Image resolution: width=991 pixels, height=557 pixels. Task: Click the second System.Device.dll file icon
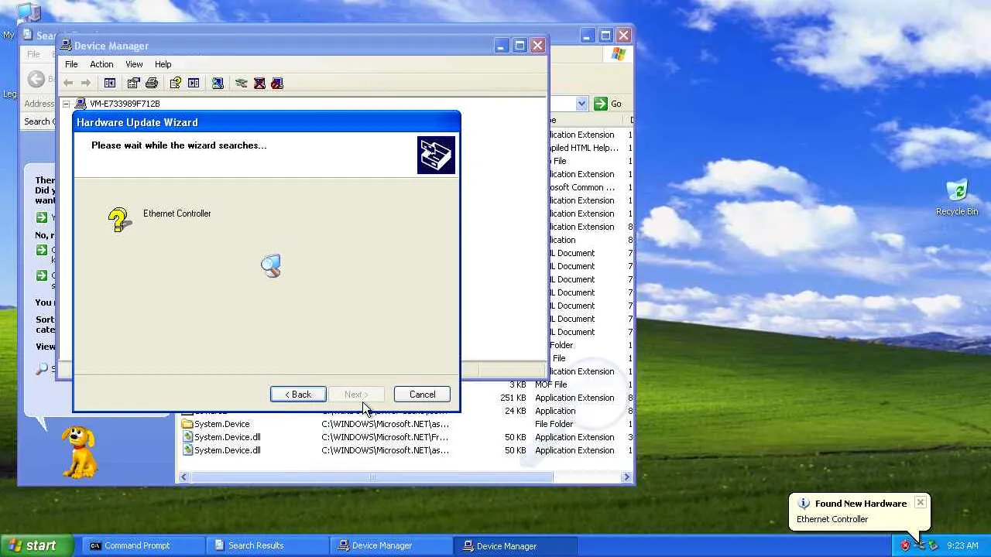(187, 450)
